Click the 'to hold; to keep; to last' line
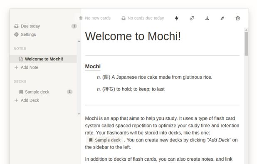This screenshot has height=164, width=257. (131, 89)
